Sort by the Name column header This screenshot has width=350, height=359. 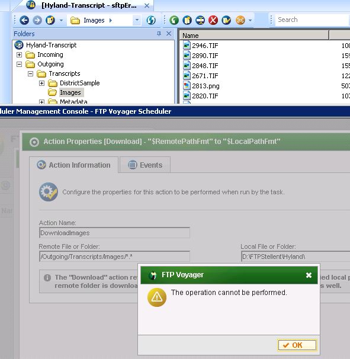pos(254,36)
